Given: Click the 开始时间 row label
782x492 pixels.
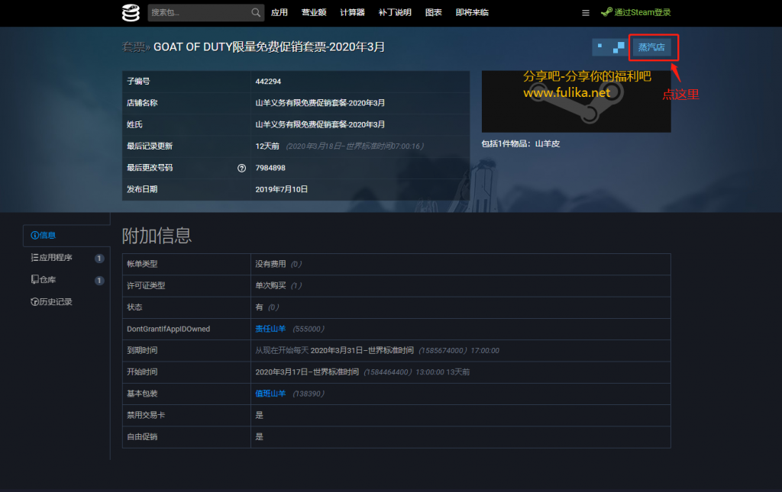Looking at the screenshot, I should click(x=142, y=372).
